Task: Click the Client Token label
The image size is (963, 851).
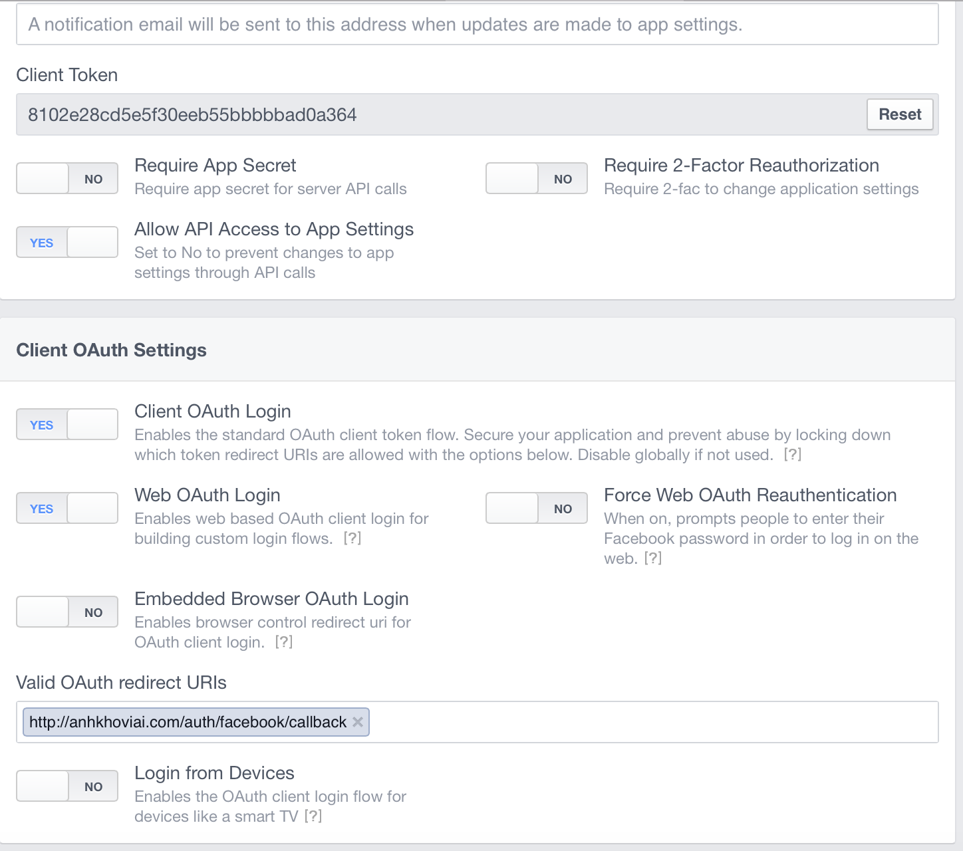Action: coord(67,75)
